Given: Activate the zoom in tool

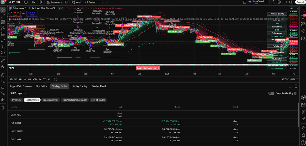Looking at the screenshot, I should (x=3, y=67).
